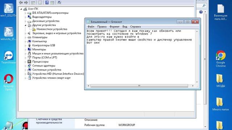Click the Notepad vertical scroll down arrow
The width and height of the screenshot is (232, 130).
pos(197,82)
